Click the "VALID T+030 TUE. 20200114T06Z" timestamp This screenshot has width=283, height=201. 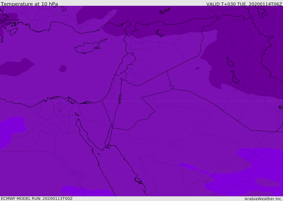tap(244, 4)
